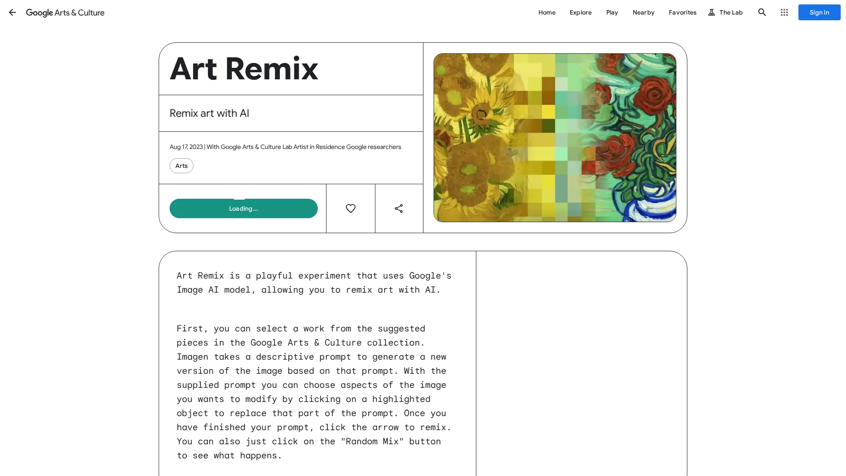Click the Remix art with AI subtitle
The image size is (846, 476).
coord(209,113)
